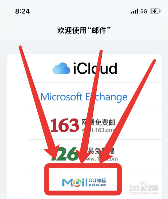This screenshot has height=199, width=168.
Task: Tap the iCloud cloud logo icon
Action: point(61,68)
